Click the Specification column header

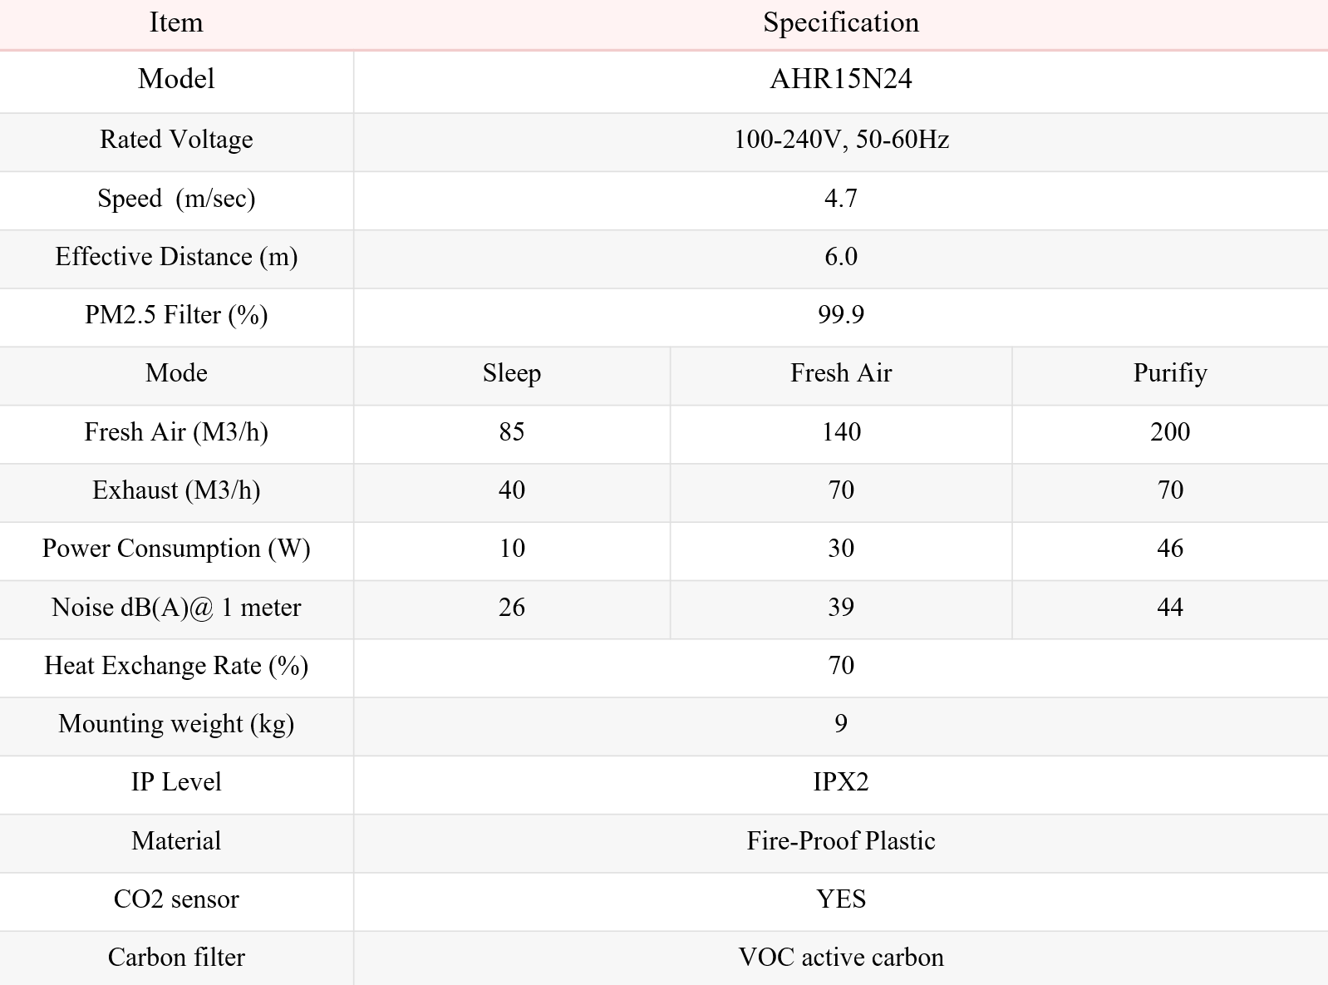click(841, 22)
